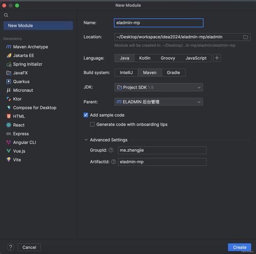Add another language with plus button
The width and height of the screenshot is (256, 254).
[x=217, y=58]
